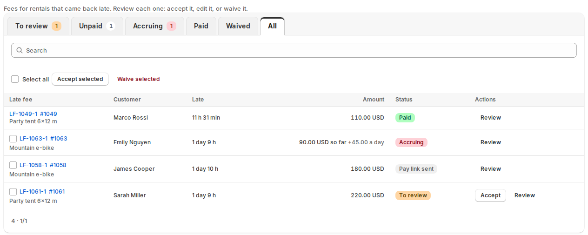Open order #1061 link
This screenshot has width=588, height=235.
click(x=57, y=191)
